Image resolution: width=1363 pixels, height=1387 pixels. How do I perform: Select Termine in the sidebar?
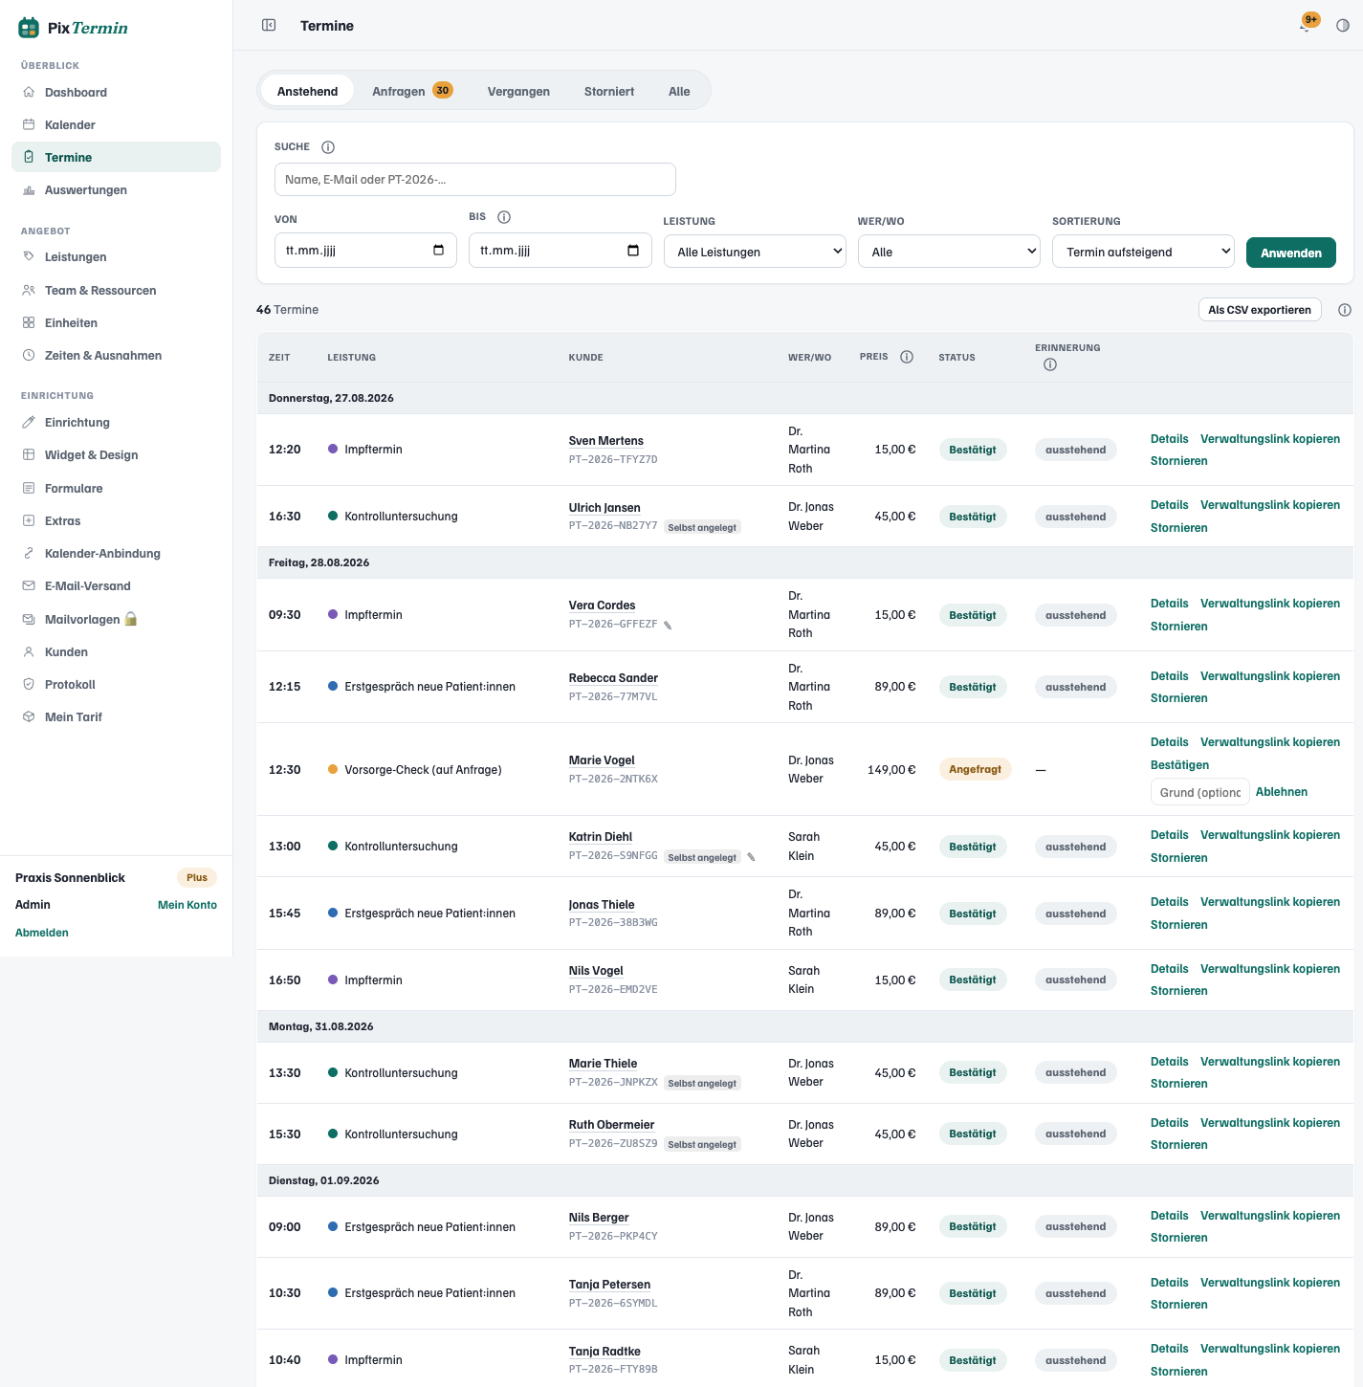pos(116,157)
